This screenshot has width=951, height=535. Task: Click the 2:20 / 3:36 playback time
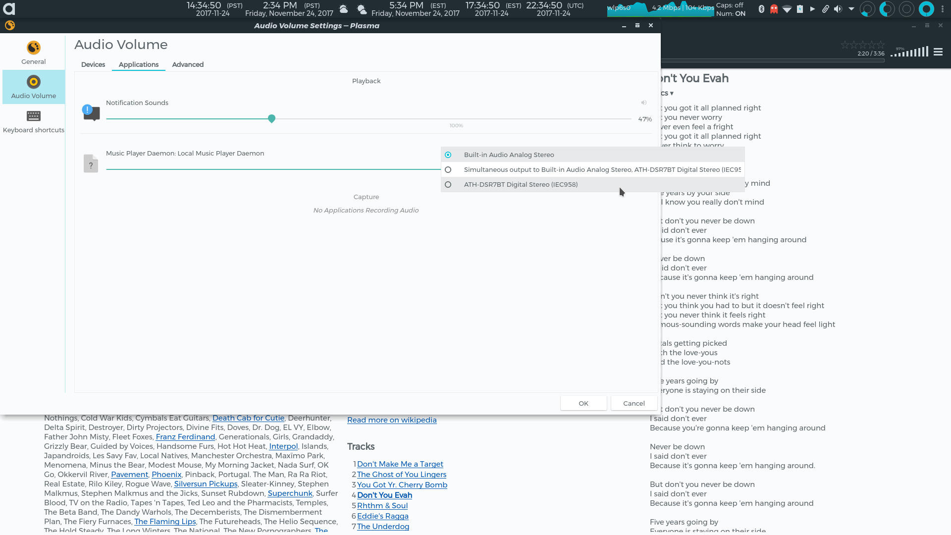[871, 53]
